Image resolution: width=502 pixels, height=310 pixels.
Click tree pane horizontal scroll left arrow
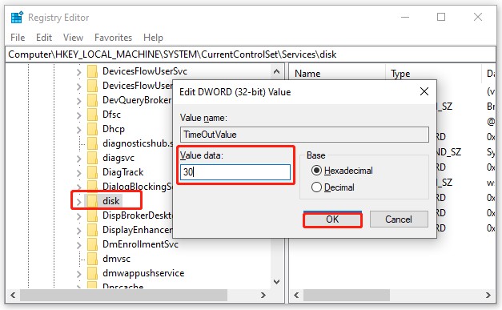click(13, 295)
